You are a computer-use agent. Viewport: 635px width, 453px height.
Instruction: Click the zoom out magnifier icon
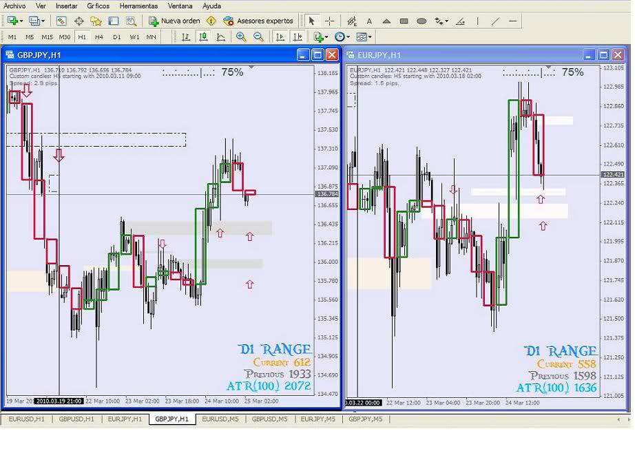[258, 37]
